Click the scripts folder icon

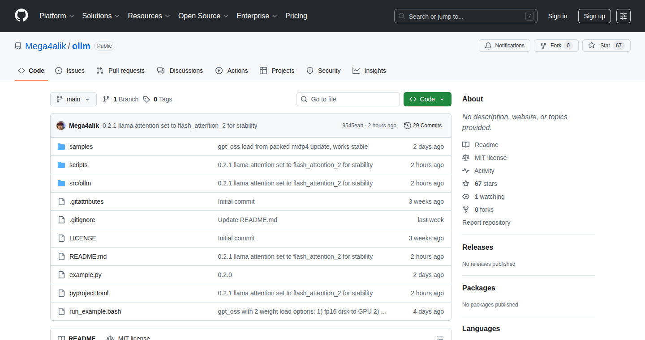[x=61, y=165]
